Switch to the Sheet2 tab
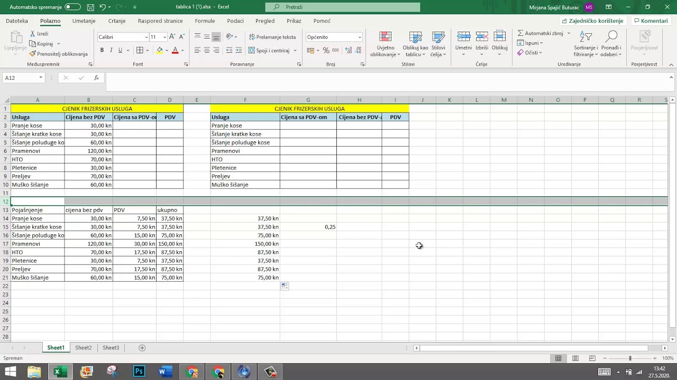The width and height of the screenshot is (677, 380). (x=83, y=348)
